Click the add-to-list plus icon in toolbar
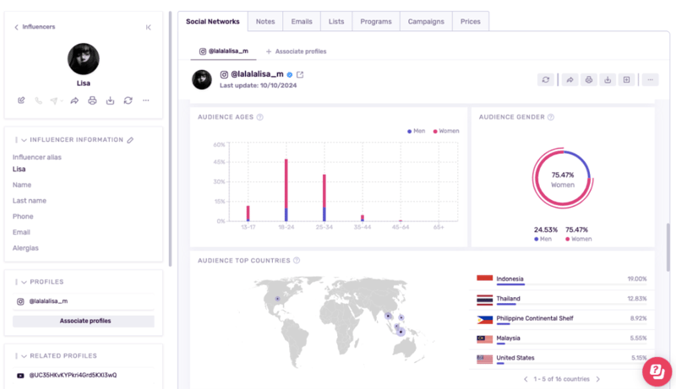 point(626,80)
